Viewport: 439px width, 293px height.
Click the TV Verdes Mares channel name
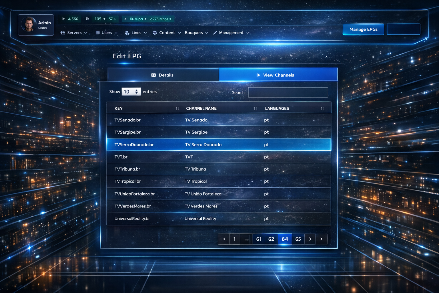(201, 206)
